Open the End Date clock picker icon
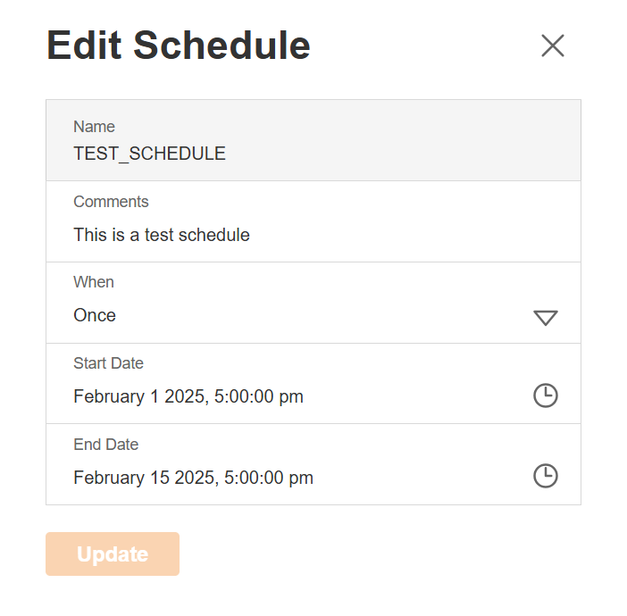627x616 pixels. pyautogui.click(x=545, y=476)
